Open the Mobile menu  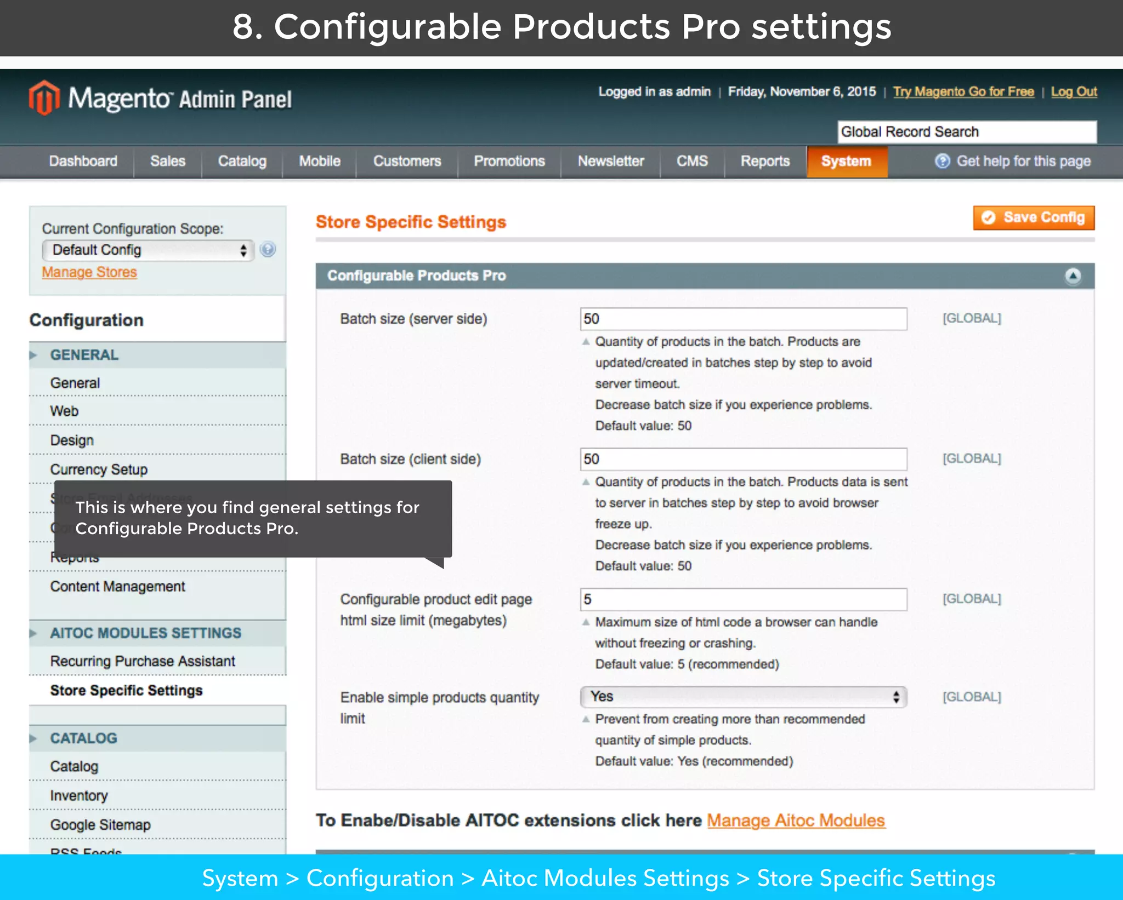(x=320, y=161)
